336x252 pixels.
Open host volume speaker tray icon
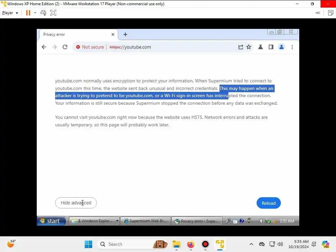point(280,244)
